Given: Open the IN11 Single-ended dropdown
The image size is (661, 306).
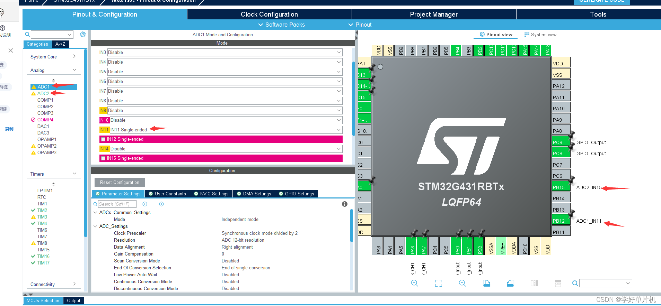Looking at the screenshot, I should click(x=226, y=130).
